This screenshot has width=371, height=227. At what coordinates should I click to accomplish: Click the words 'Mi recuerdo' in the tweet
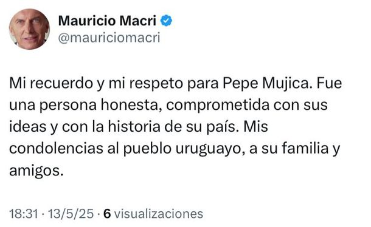[51, 83]
